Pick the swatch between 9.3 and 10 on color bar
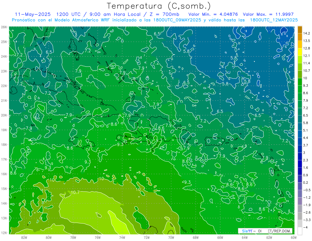Image resolution: width=312 pixels, height=241 pixels. coord(300,82)
